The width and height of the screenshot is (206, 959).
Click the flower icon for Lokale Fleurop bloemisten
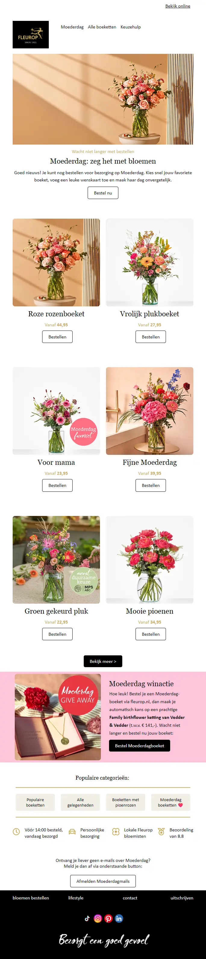(x=116, y=831)
